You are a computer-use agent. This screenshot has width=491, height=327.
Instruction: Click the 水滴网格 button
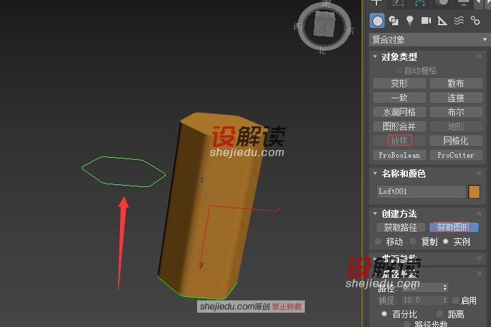pos(399,112)
